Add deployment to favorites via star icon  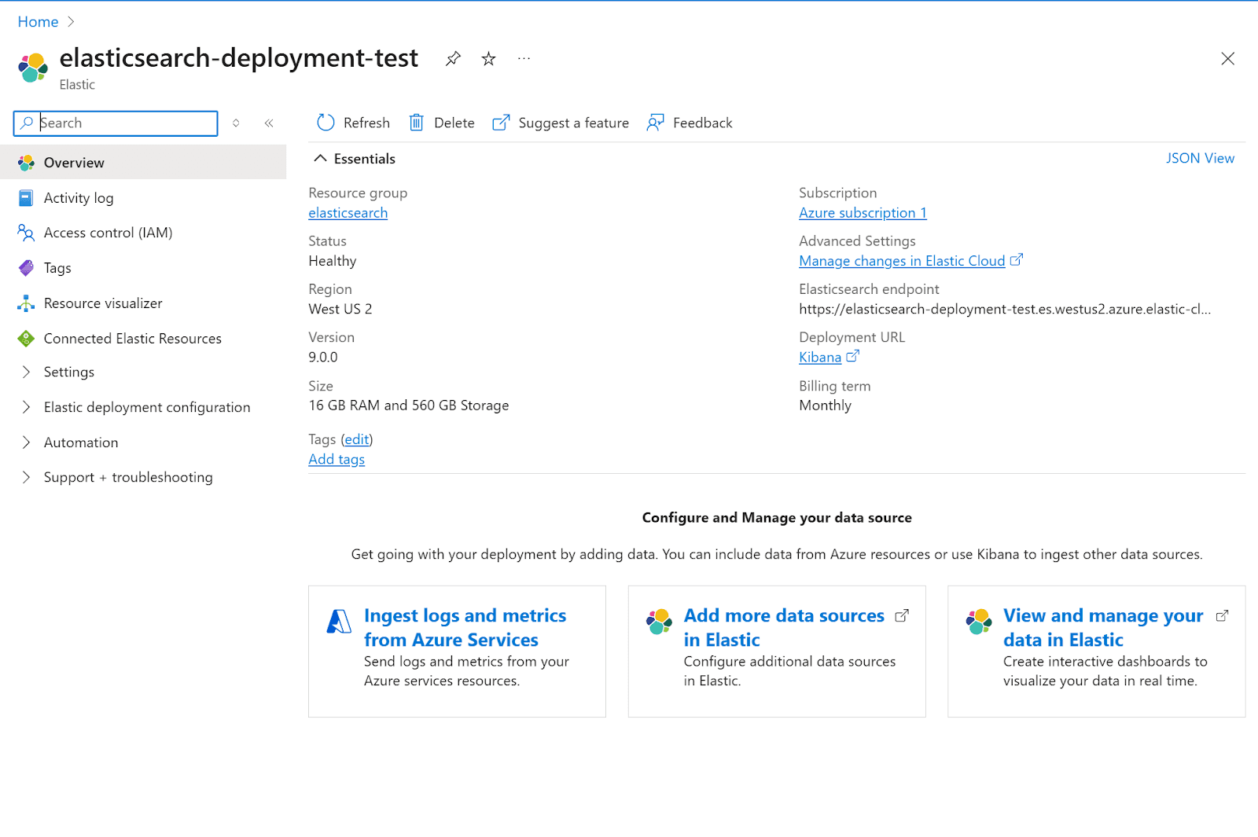point(488,58)
